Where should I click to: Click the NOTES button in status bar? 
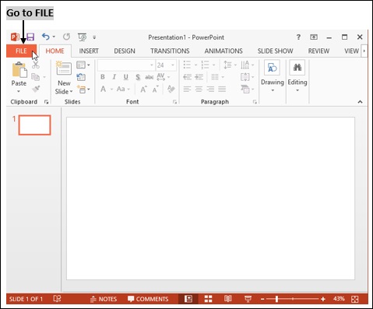click(104, 299)
